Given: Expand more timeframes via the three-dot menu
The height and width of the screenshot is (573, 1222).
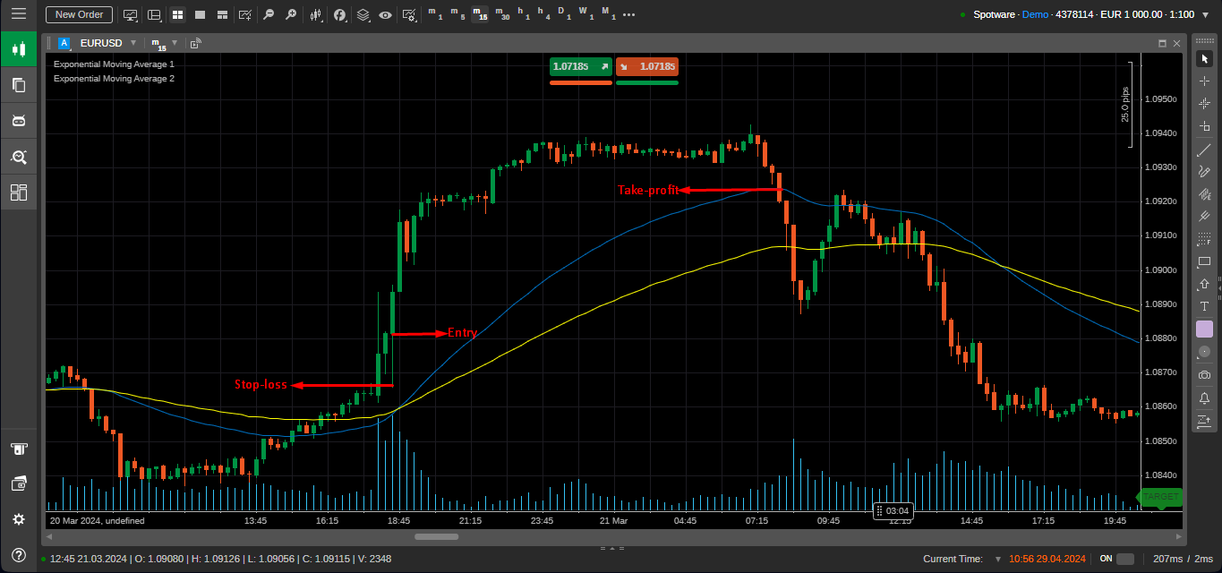Looking at the screenshot, I should click(x=628, y=14).
